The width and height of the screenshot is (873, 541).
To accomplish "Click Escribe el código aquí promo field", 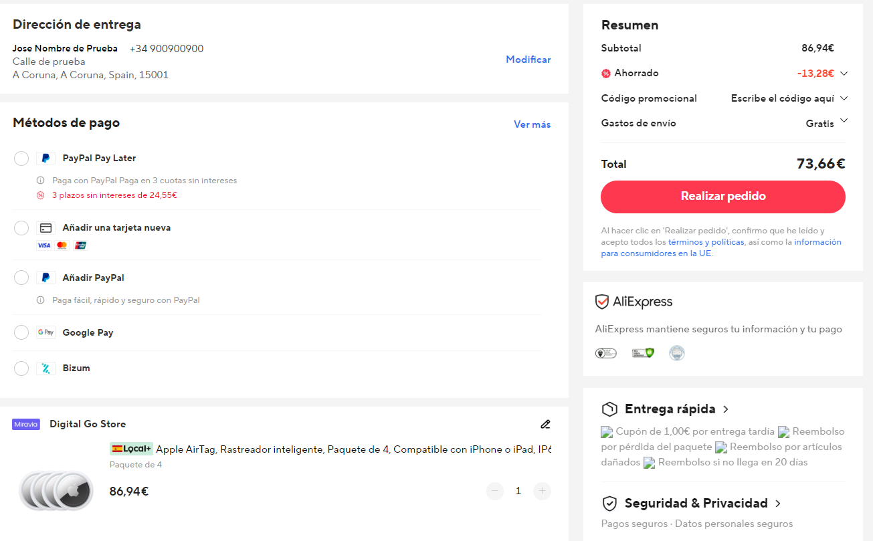I will coord(783,98).
